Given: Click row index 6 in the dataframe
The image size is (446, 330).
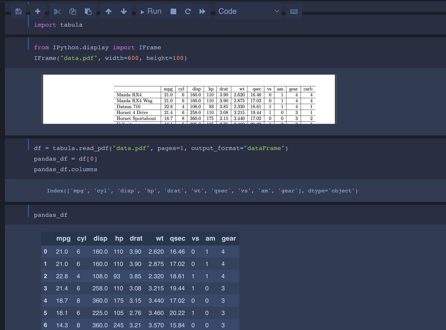Looking at the screenshot, I should pyautogui.click(x=45, y=325).
